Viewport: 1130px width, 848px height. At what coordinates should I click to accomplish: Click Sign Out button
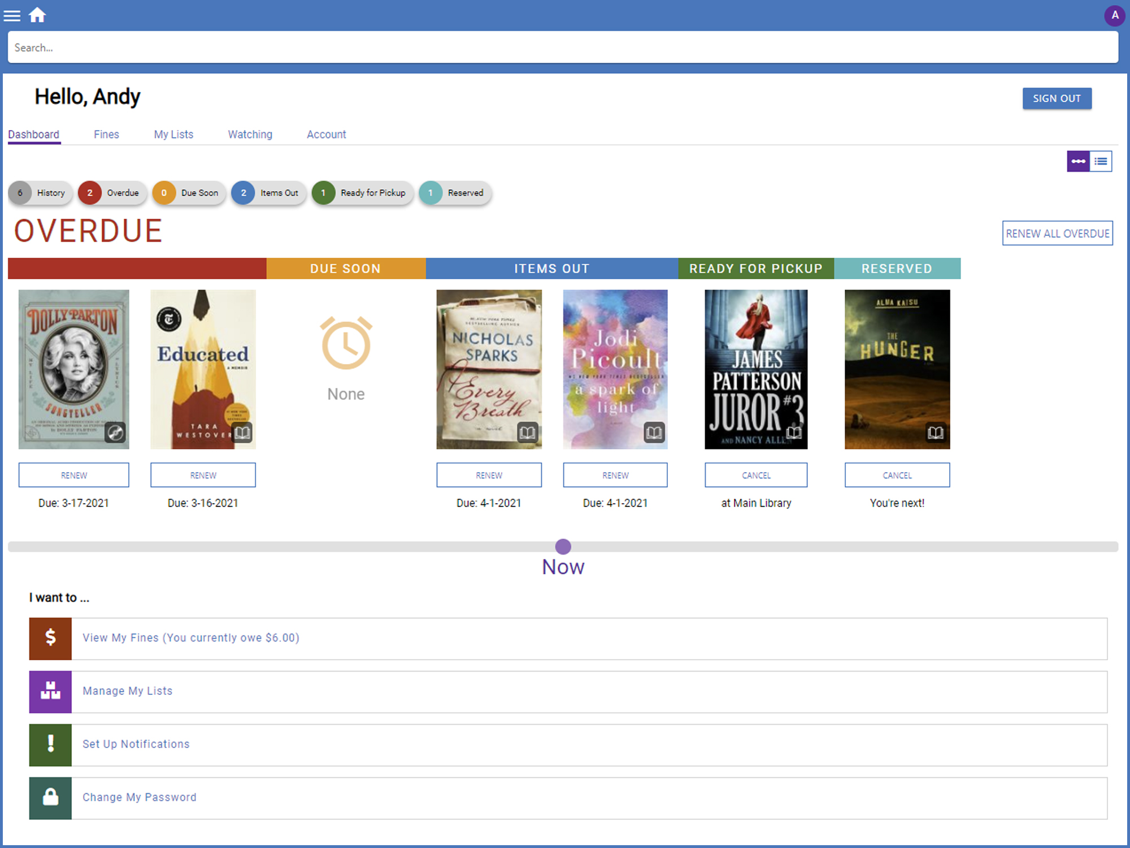(1058, 99)
